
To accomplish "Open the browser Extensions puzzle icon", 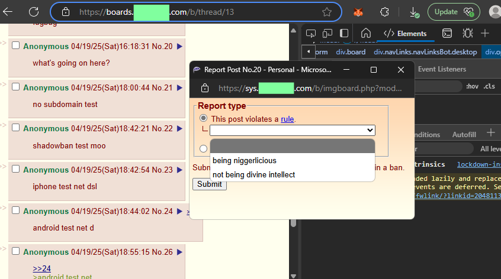I will coord(384,12).
